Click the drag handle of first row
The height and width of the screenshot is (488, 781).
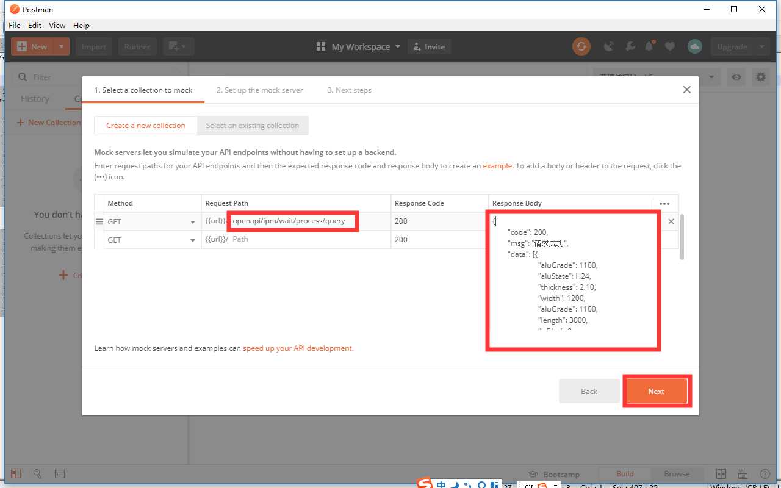coord(99,222)
